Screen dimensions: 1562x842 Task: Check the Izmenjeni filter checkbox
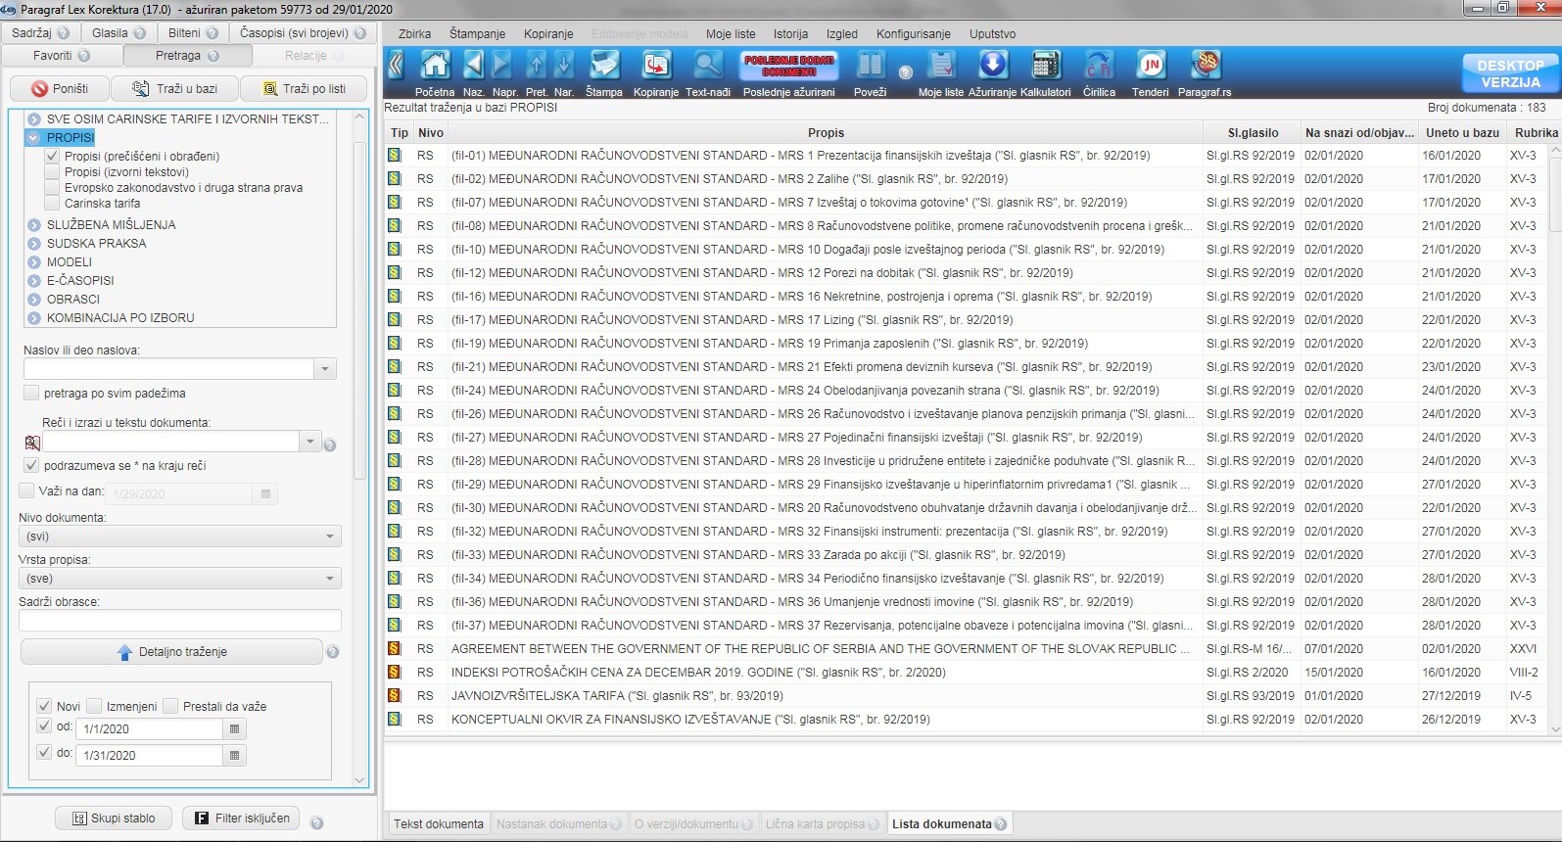[94, 706]
